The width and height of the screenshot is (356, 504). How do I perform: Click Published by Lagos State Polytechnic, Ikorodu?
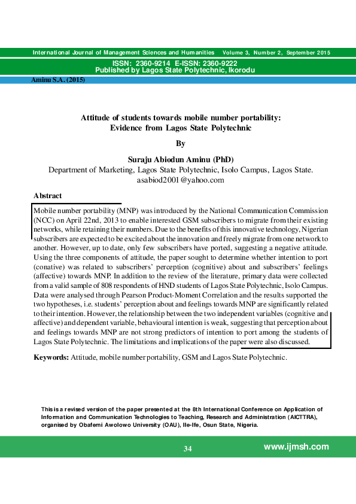175,70
